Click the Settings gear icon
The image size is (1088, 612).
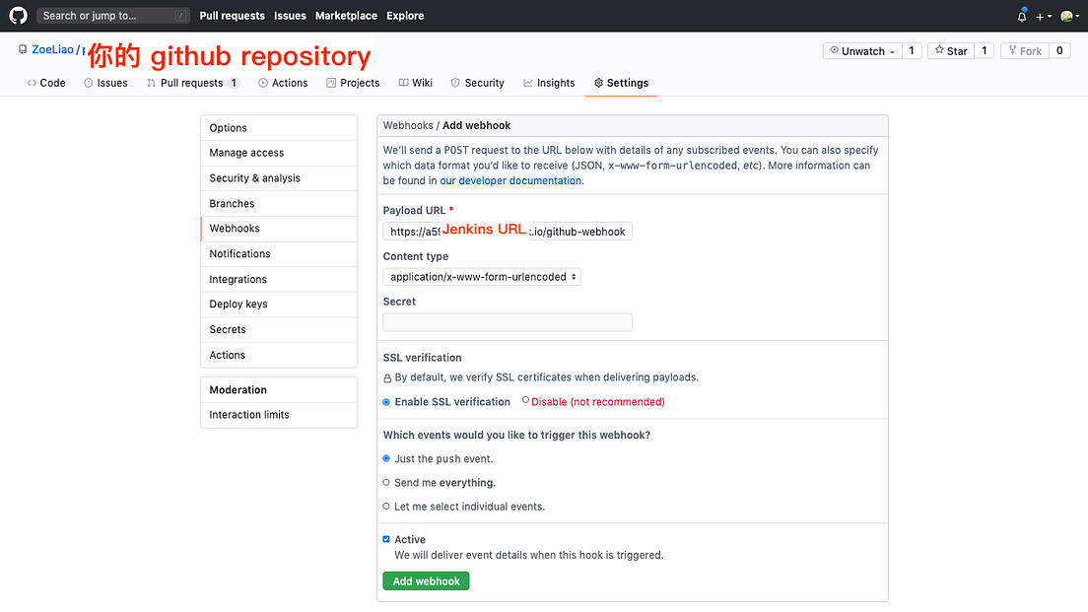[x=599, y=83]
